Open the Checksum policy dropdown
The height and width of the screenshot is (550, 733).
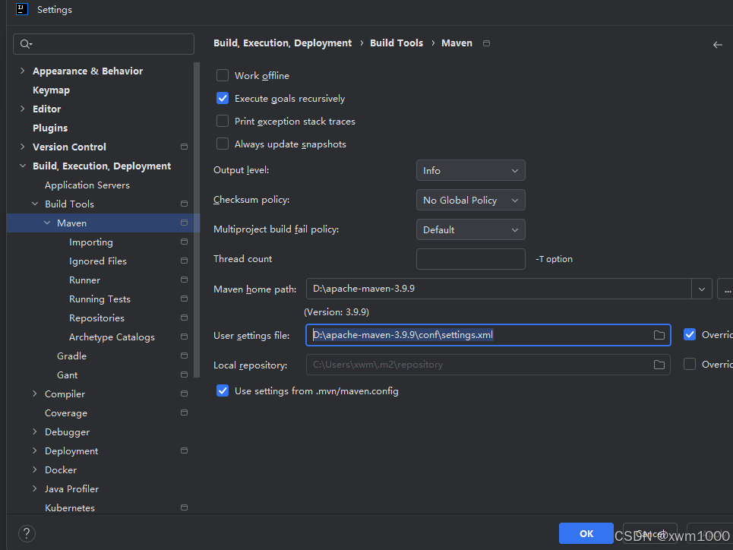[470, 200]
